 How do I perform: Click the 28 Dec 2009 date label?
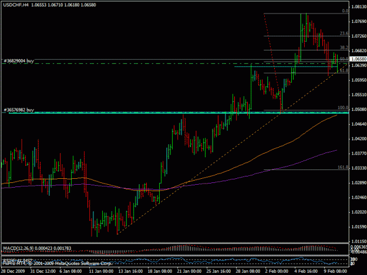tap(13, 271)
